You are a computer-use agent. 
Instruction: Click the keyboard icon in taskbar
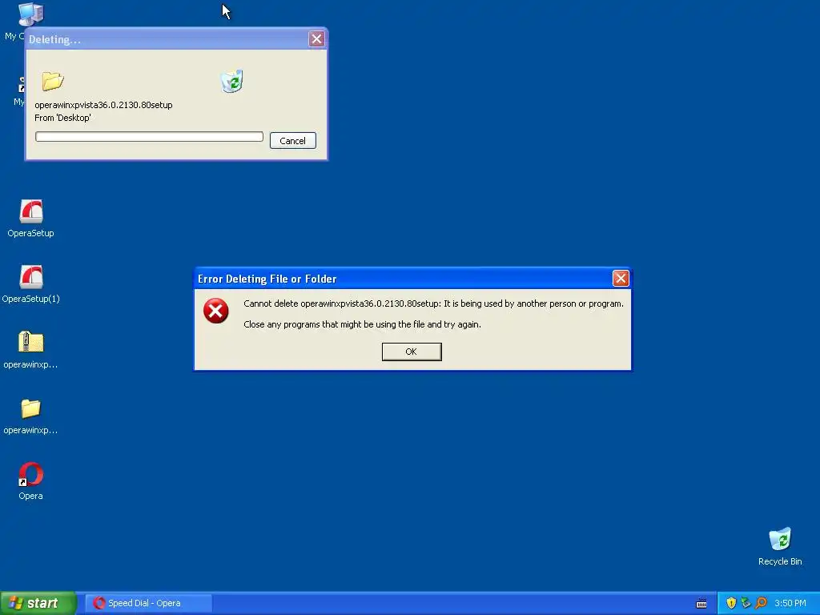click(x=701, y=604)
